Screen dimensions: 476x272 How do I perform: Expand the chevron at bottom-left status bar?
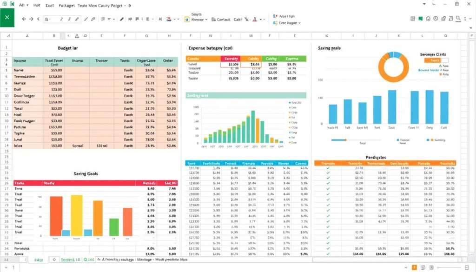[x=6, y=267]
